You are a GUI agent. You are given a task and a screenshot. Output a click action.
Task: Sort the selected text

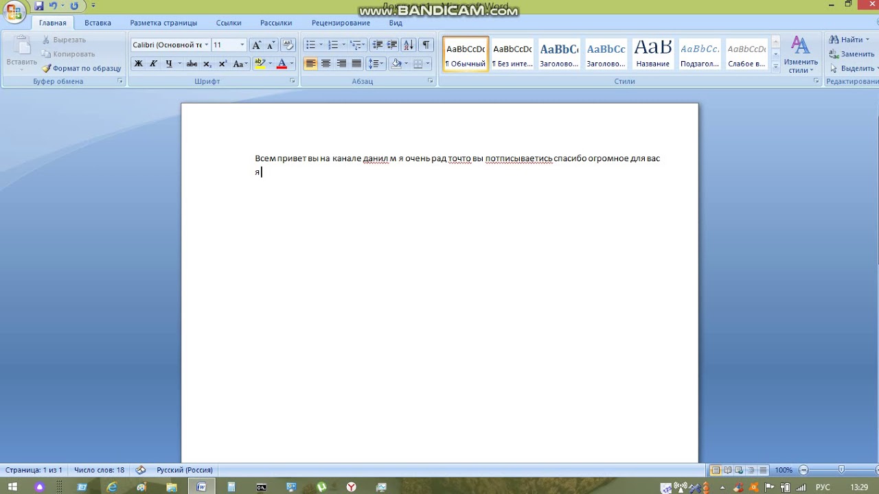coord(409,45)
